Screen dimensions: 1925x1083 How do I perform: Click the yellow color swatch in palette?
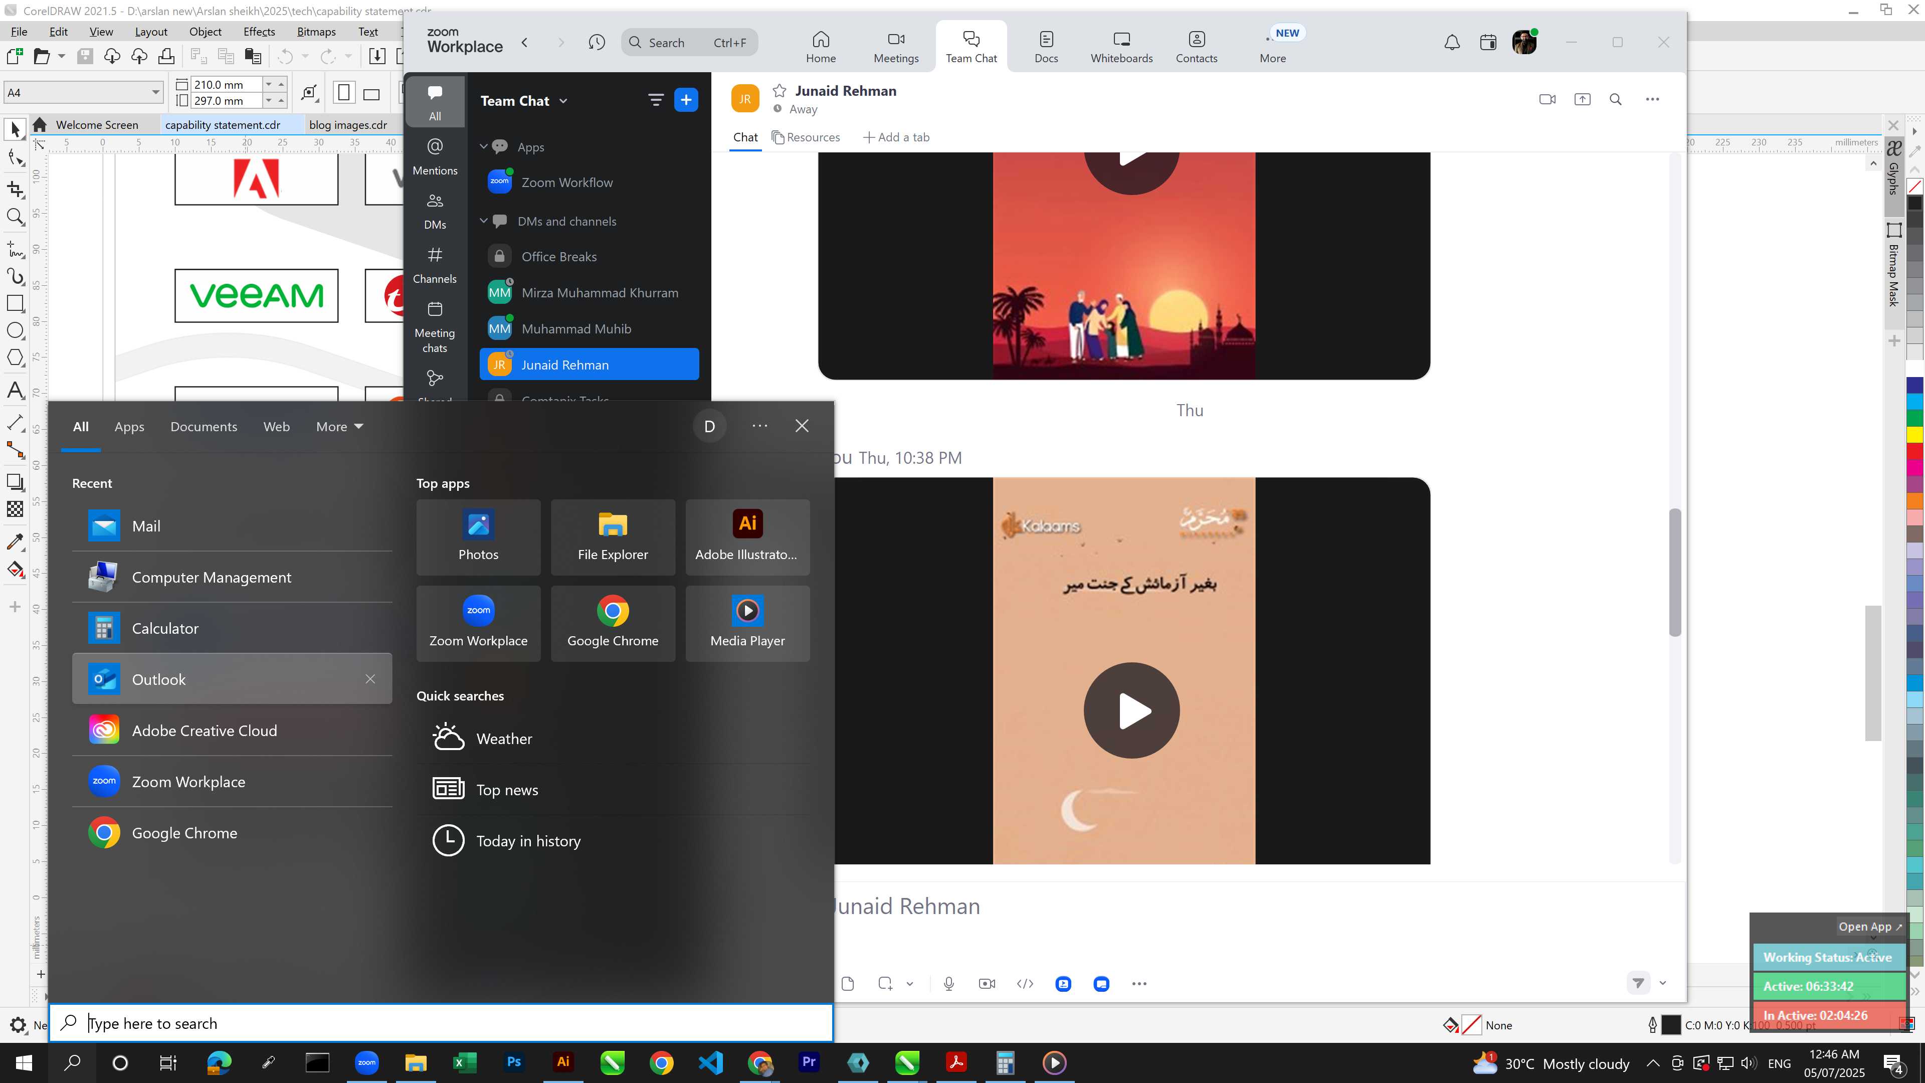coord(1914,434)
